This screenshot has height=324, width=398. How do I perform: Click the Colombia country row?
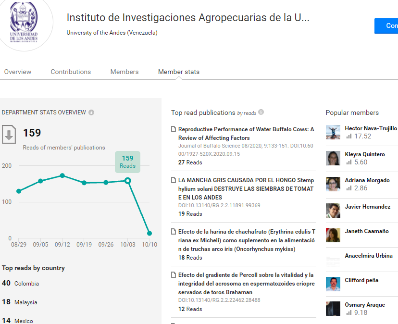(20, 283)
